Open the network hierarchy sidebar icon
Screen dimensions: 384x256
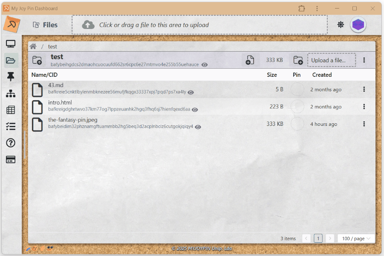[11, 93]
